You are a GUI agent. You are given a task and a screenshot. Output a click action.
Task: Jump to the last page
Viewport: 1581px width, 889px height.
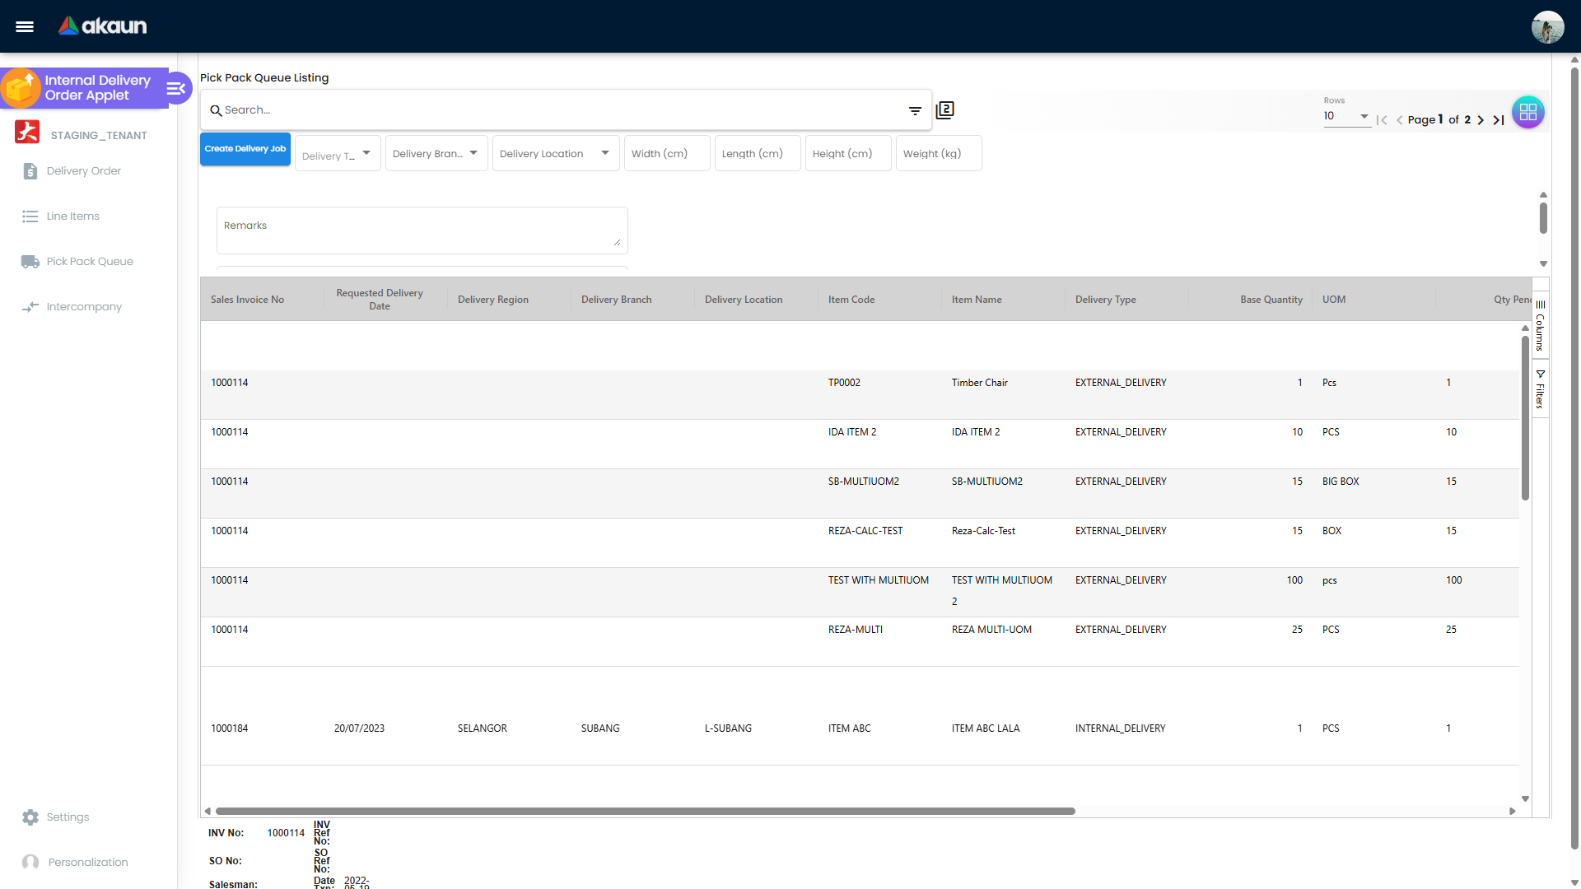1499,120
